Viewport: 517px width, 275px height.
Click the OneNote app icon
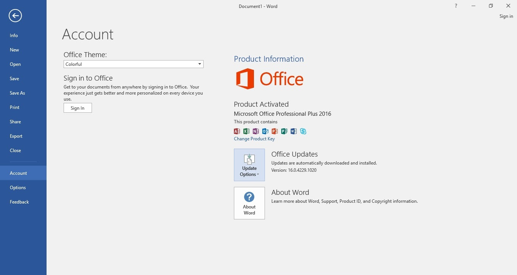click(256, 131)
